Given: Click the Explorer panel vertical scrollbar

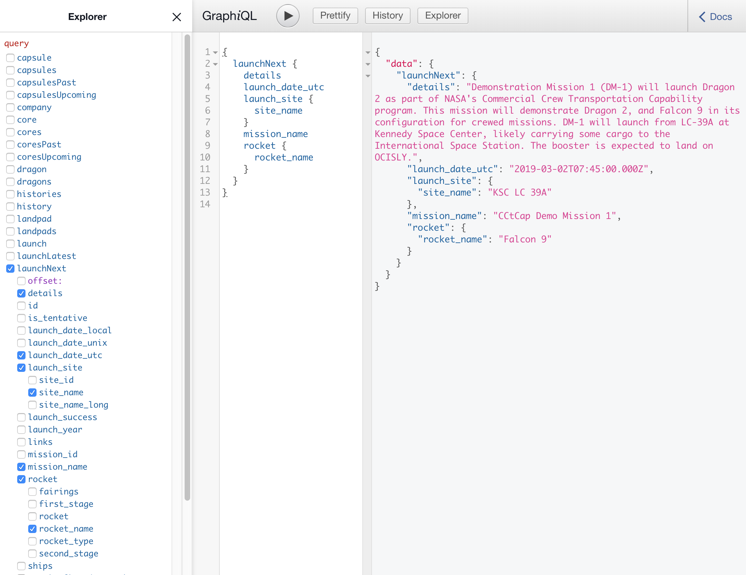Looking at the screenshot, I should coord(187,267).
